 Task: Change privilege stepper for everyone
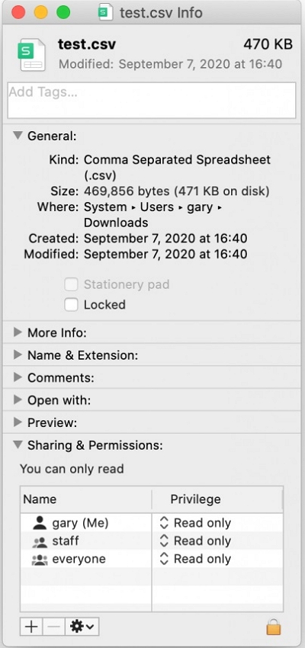coord(164,560)
